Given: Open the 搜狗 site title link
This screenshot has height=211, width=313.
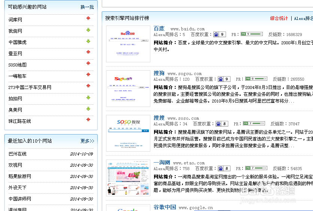Looking at the screenshot, I should pyautogui.click(x=159, y=73).
